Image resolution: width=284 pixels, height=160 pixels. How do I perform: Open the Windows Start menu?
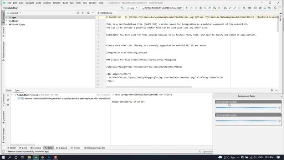pos(3,157)
